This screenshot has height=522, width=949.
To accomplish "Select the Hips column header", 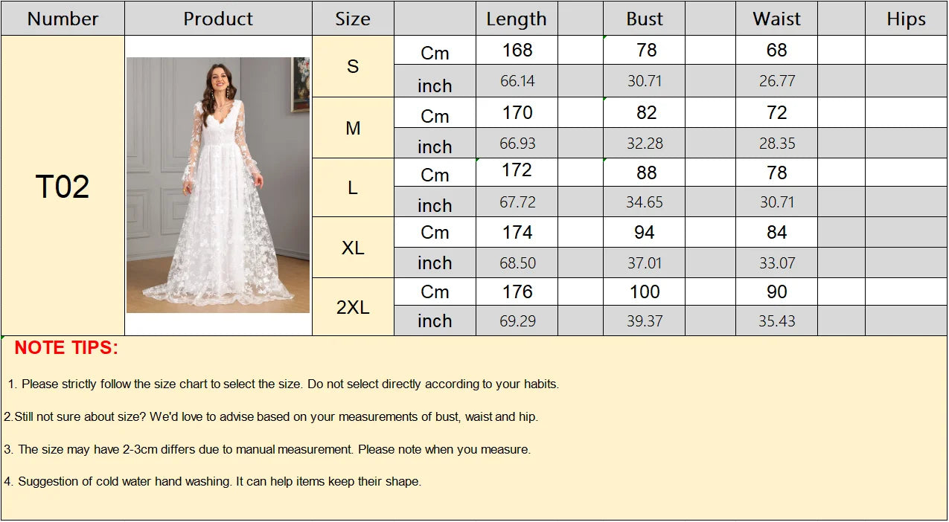I will (x=906, y=19).
